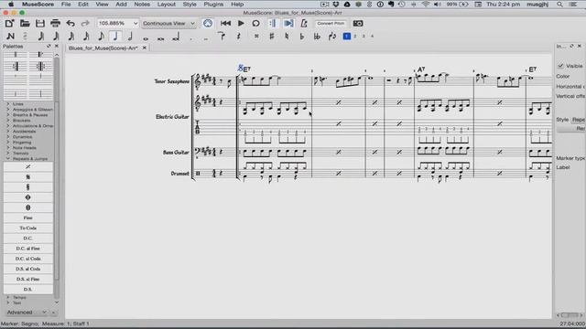Apply flat accidental
586x329 pixels.
click(302, 37)
